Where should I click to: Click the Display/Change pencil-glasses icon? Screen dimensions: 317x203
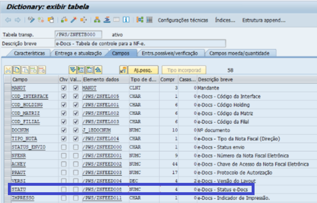click(x=31, y=20)
